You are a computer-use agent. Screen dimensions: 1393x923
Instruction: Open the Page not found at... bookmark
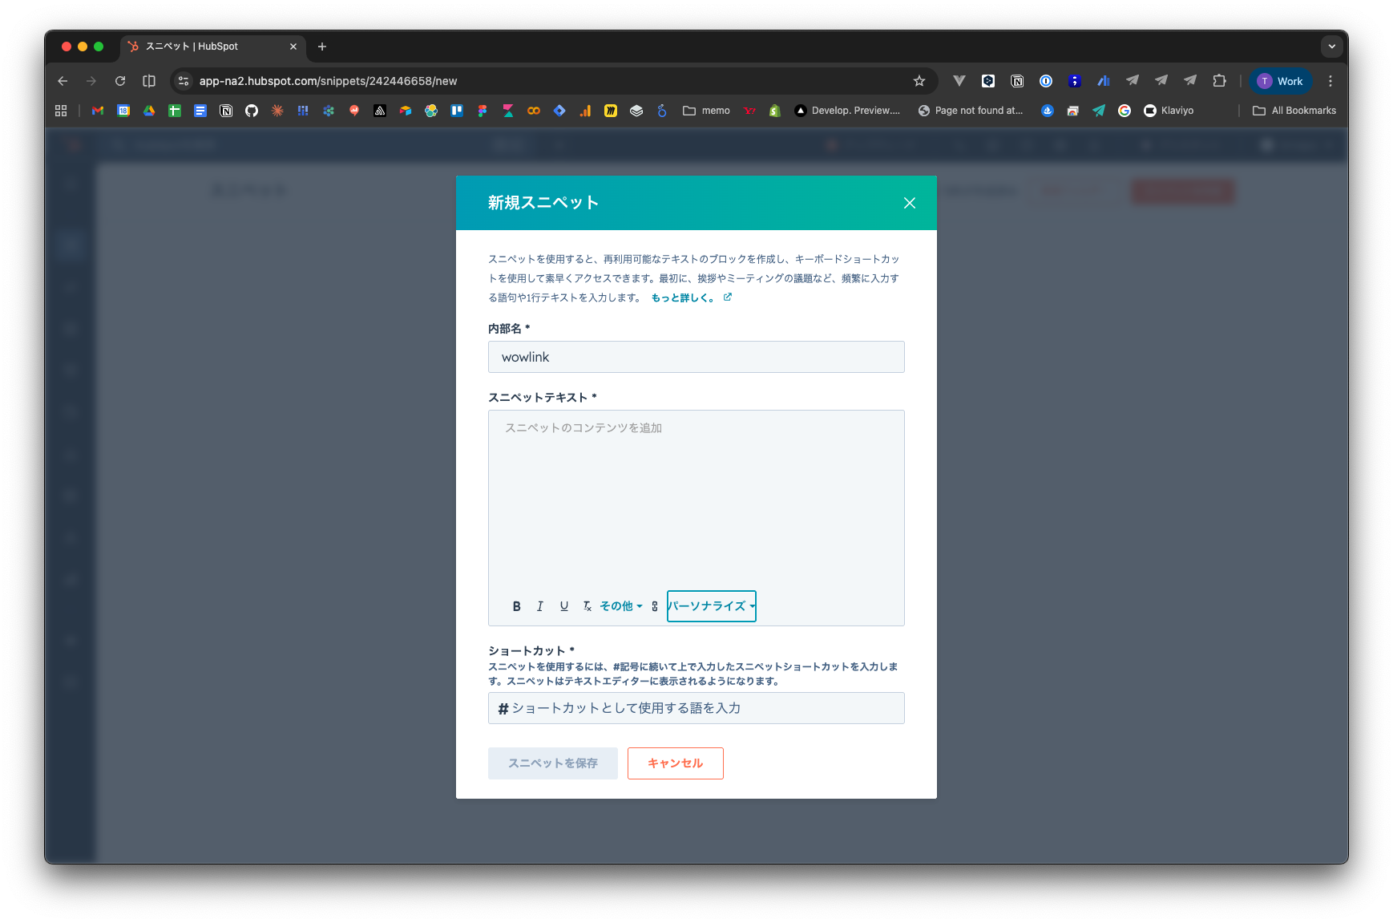click(971, 111)
